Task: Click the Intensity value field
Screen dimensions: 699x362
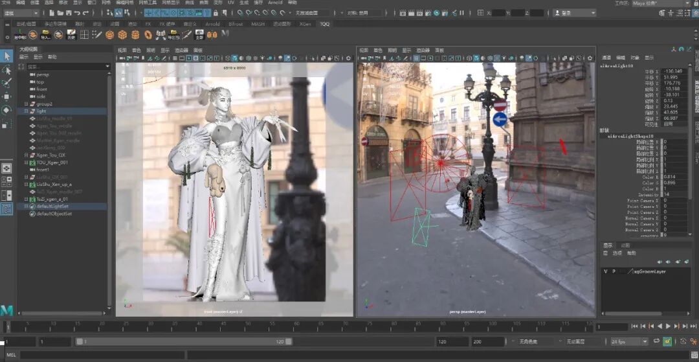Action: [674, 194]
